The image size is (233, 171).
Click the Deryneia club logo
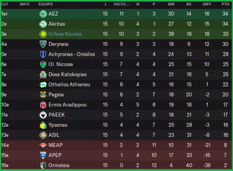tap(43, 44)
